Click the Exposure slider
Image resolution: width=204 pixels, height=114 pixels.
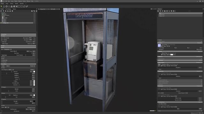[16, 72]
